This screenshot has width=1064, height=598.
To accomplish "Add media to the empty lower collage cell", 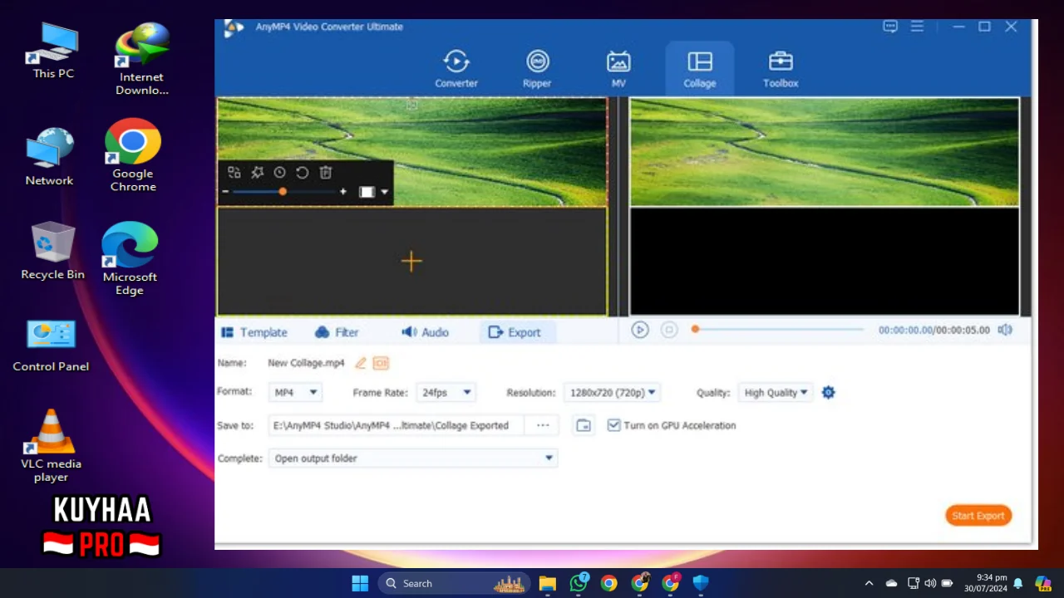I will click(x=411, y=261).
